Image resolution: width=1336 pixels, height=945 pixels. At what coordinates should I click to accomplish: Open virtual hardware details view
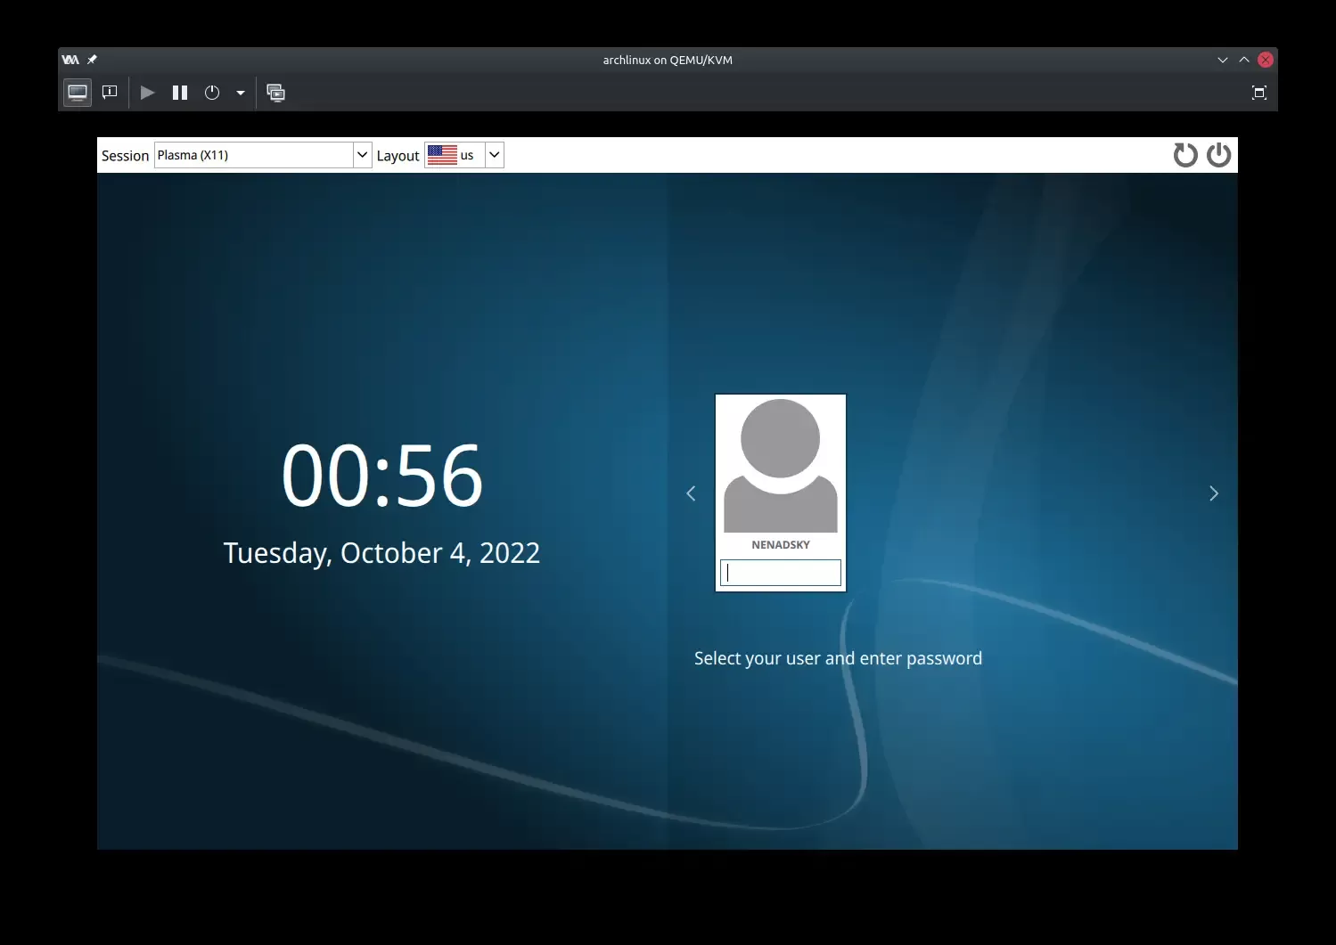pos(110,93)
